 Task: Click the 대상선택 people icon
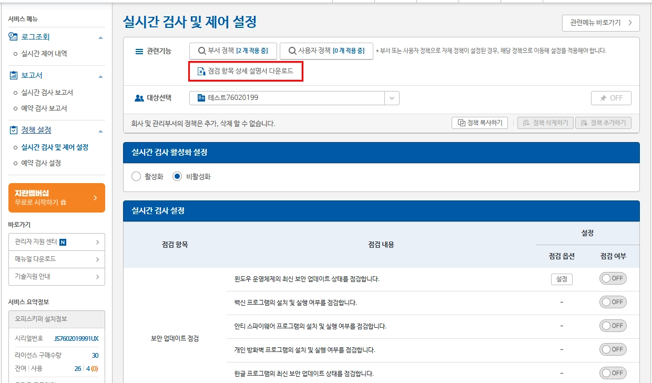pos(139,97)
